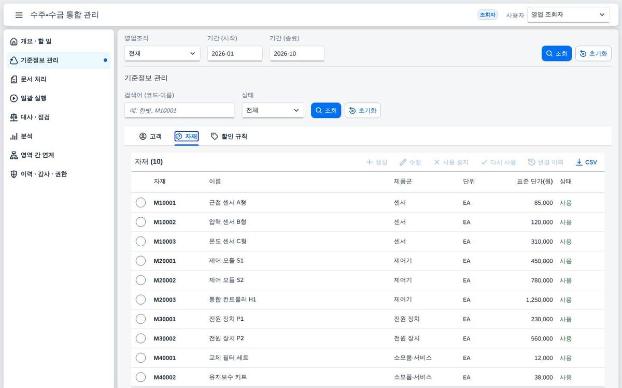This screenshot has width=622, height=388.
Task: Select the radio button for M40001
Action: coord(140,357)
